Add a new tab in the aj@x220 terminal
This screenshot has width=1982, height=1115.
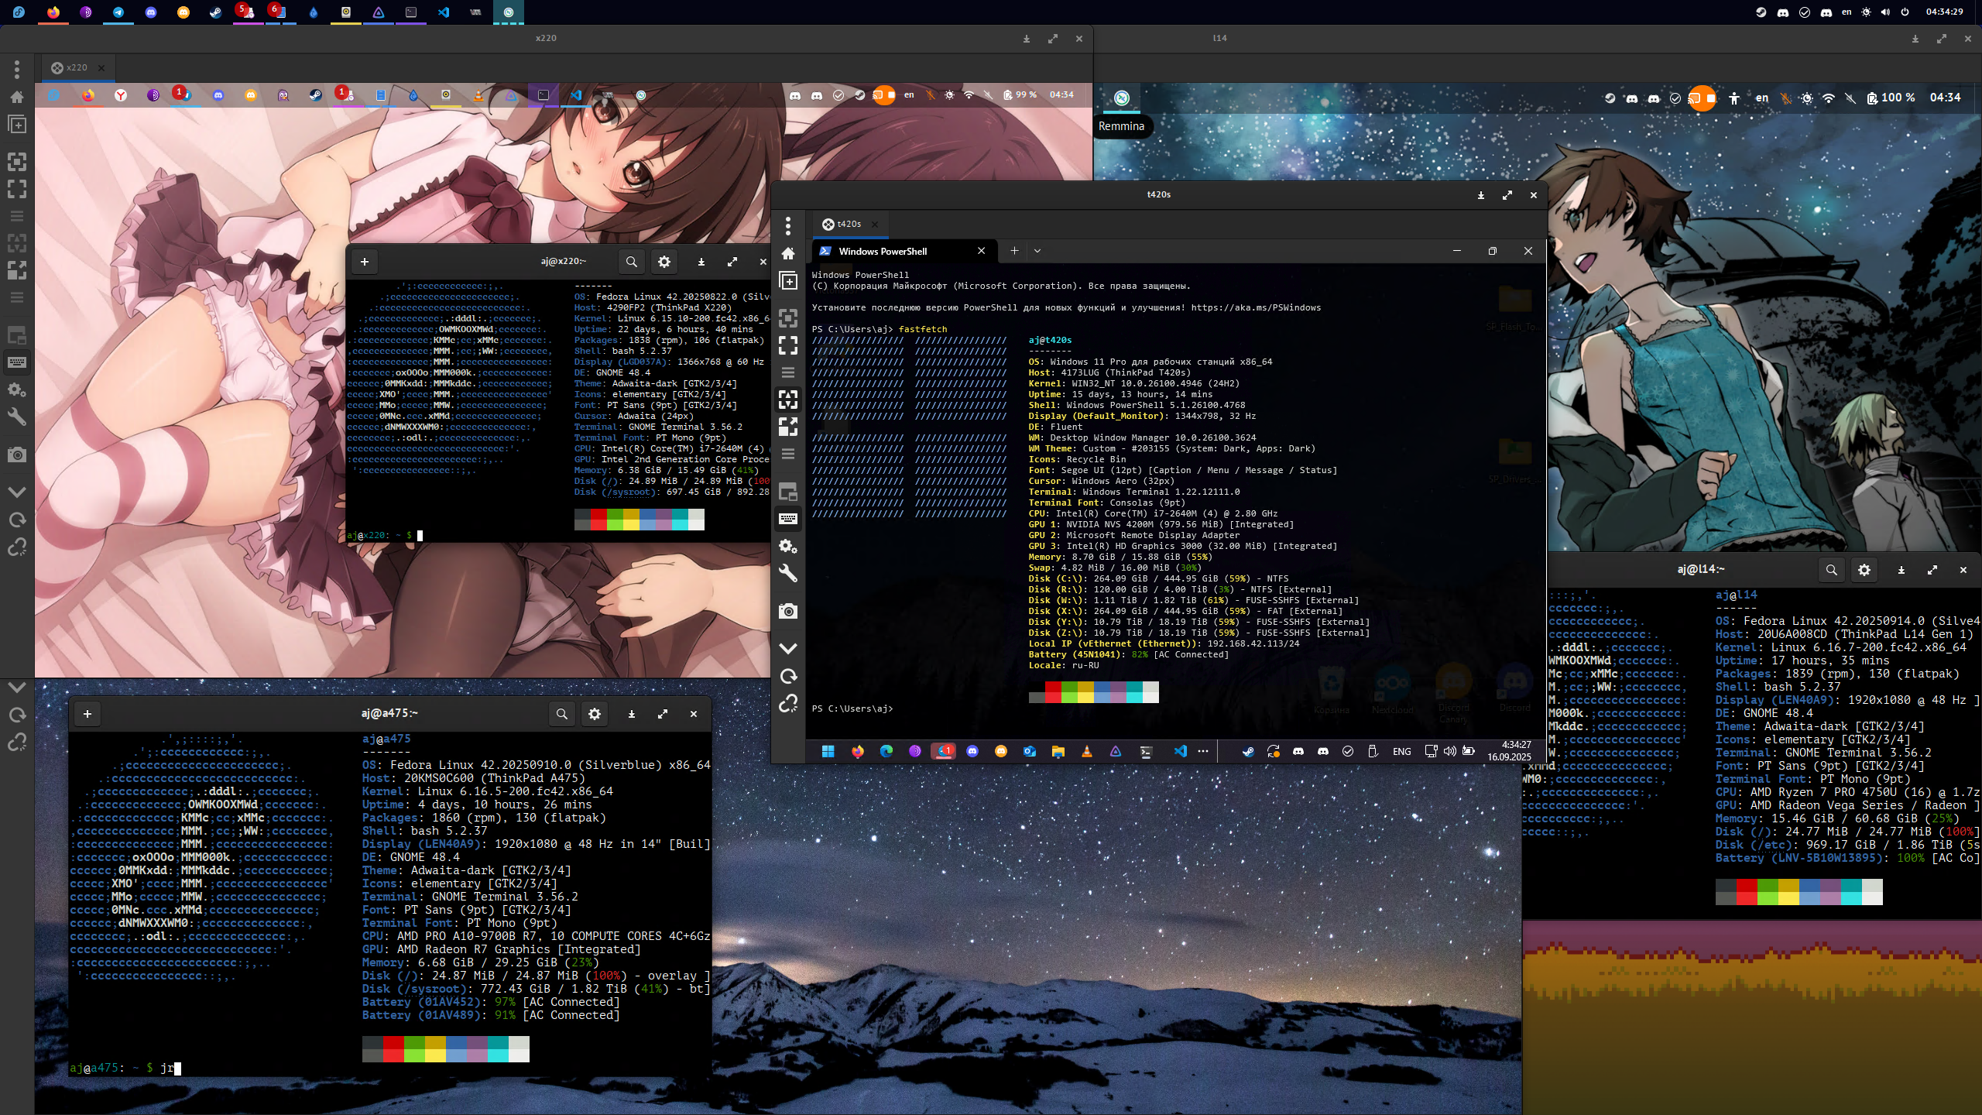(365, 262)
